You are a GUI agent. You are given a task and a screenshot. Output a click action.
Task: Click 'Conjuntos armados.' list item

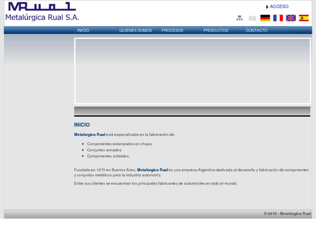pos(105,150)
